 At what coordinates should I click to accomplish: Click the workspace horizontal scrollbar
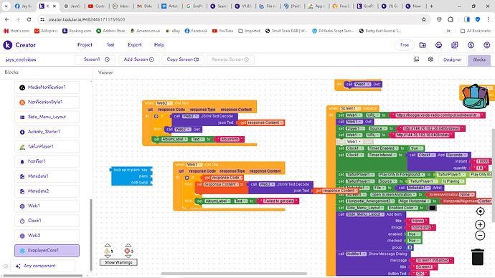(234, 274)
